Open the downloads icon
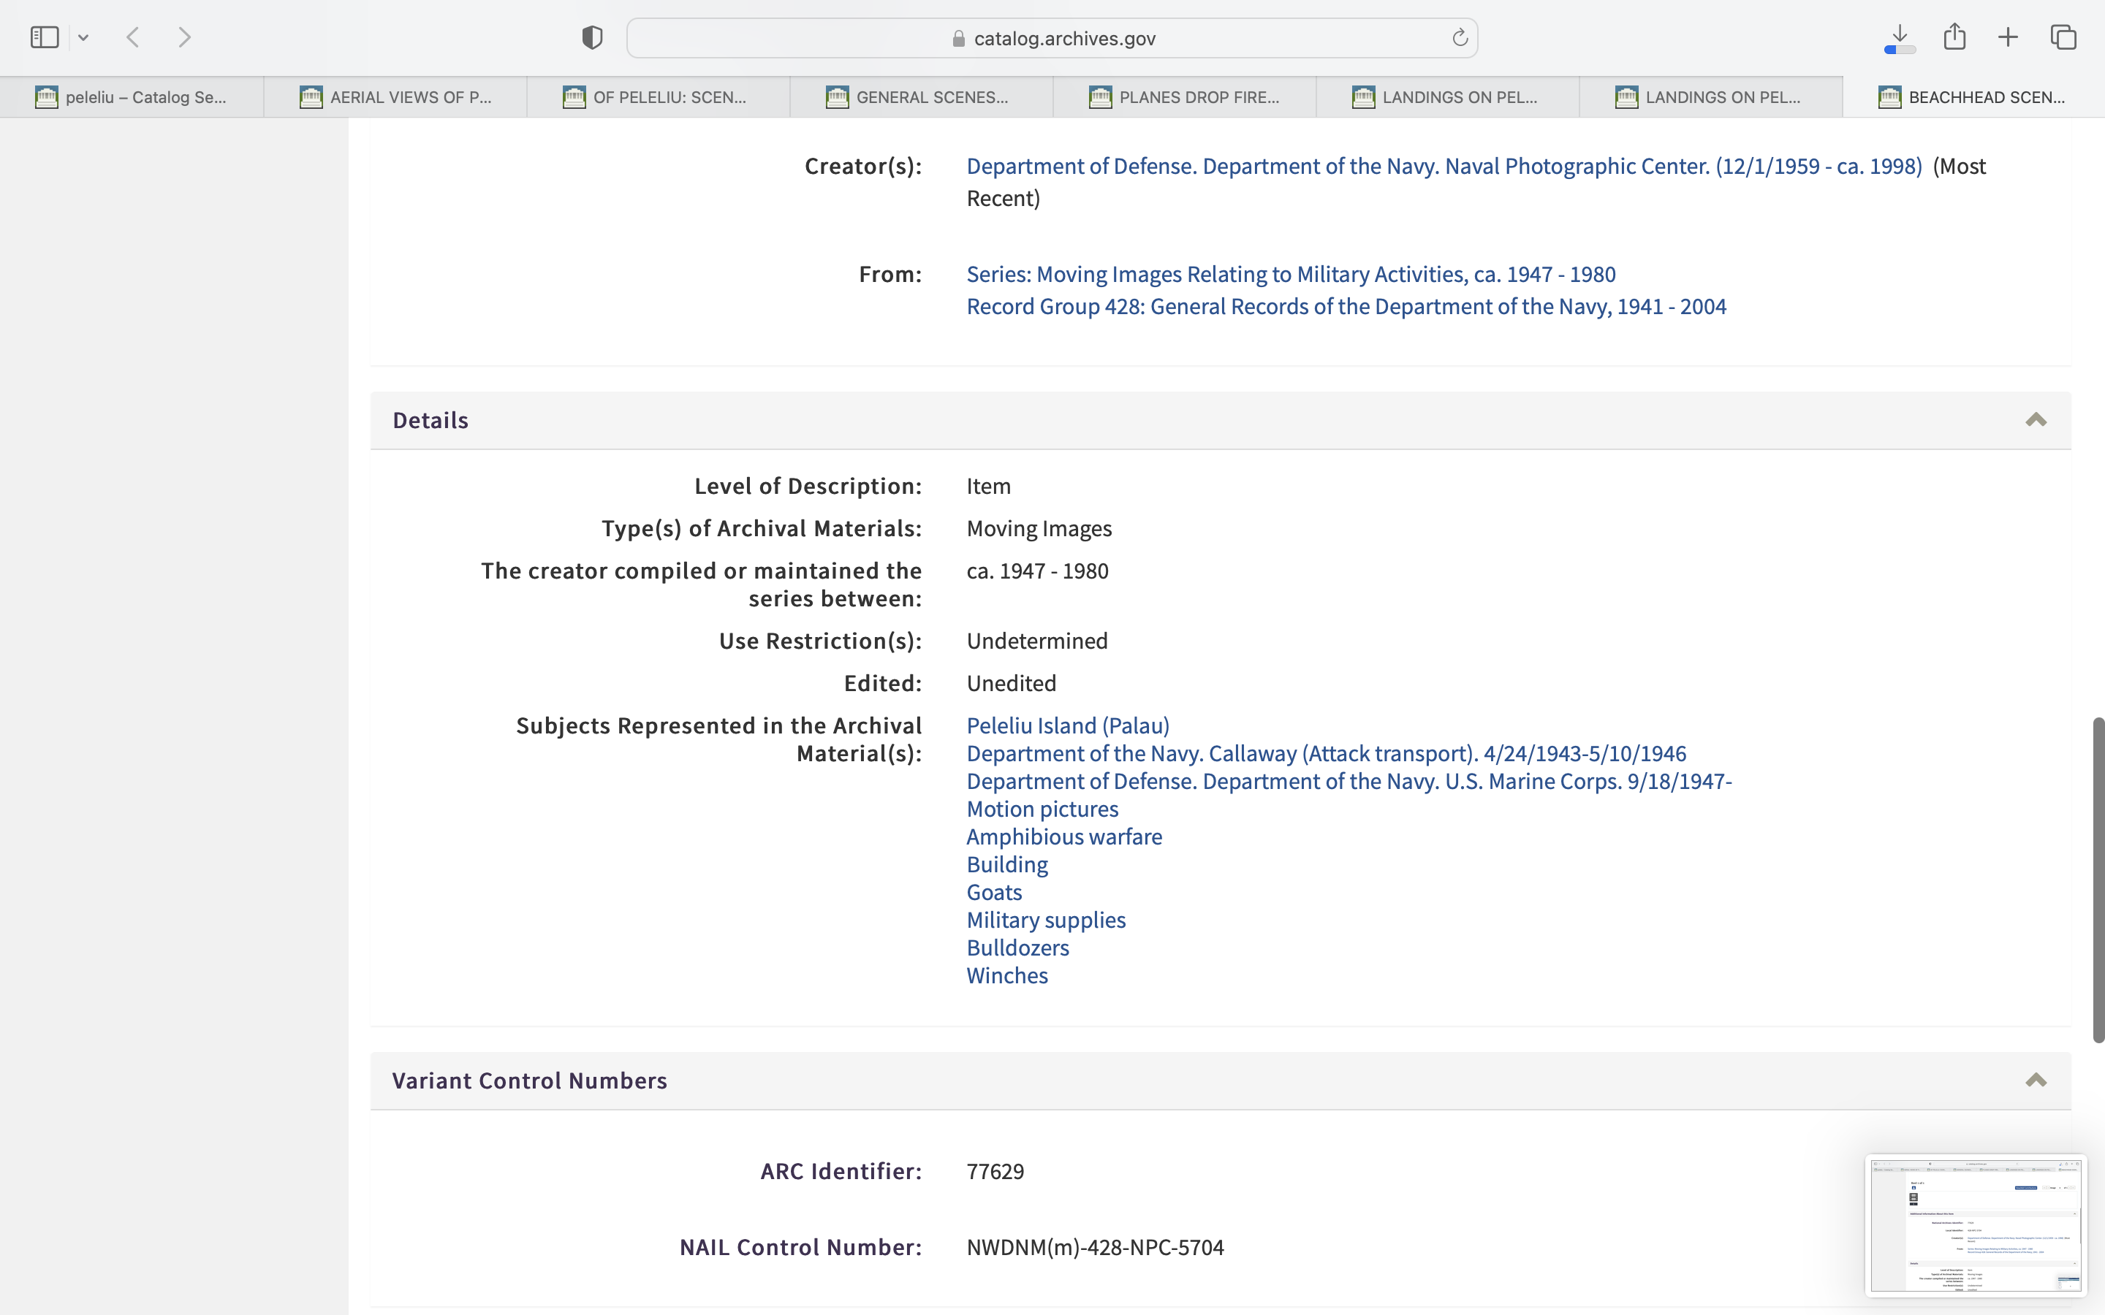The width and height of the screenshot is (2105, 1315). 1900,37
